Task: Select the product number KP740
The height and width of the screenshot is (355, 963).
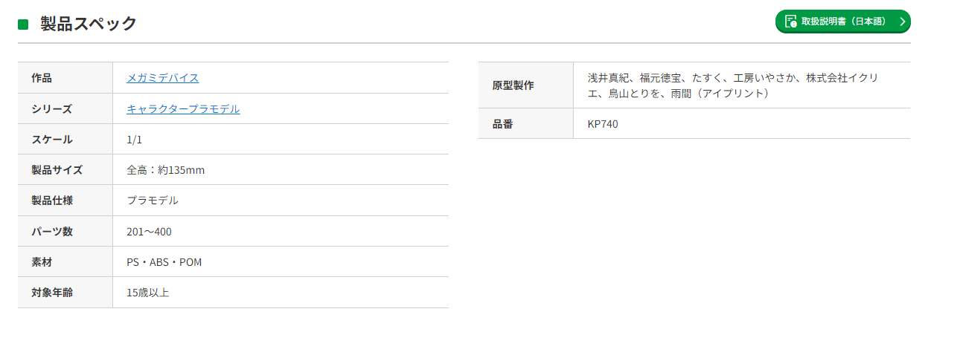Action: [x=603, y=124]
